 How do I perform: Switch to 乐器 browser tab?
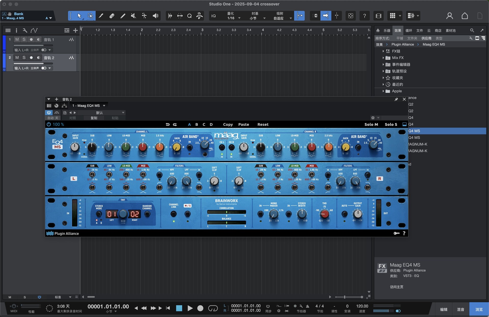387,31
